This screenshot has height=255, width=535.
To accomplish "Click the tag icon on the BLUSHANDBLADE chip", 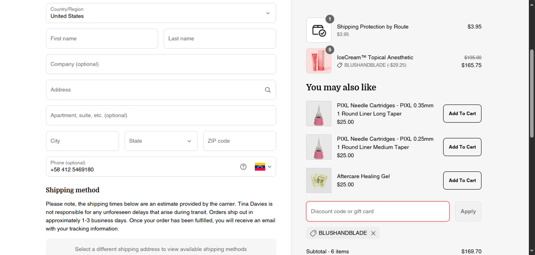I will [x=313, y=233].
